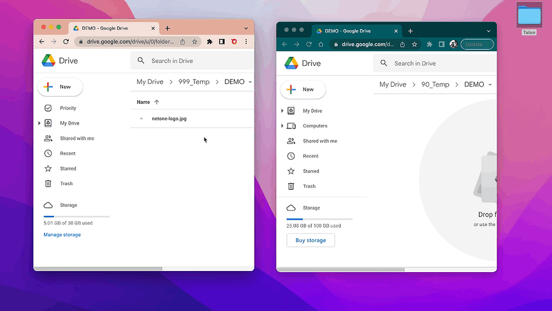Click storage usage bar in left Drive
552x311 pixels.
pyautogui.click(x=77, y=216)
